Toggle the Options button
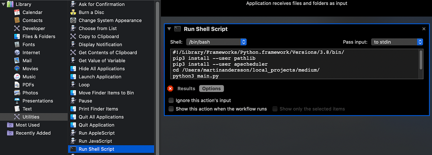 click(211, 88)
